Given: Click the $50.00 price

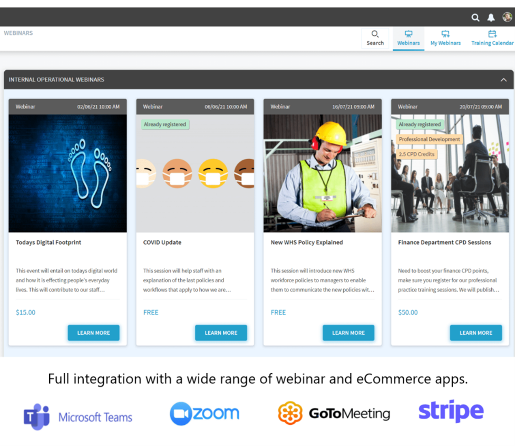Looking at the screenshot, I should (x=408, y=312).
